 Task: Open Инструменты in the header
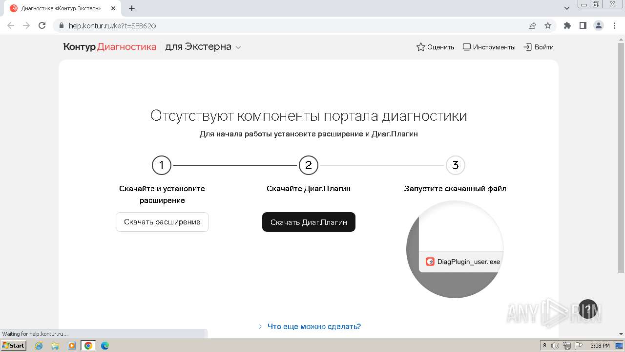[x=489, y=47]
